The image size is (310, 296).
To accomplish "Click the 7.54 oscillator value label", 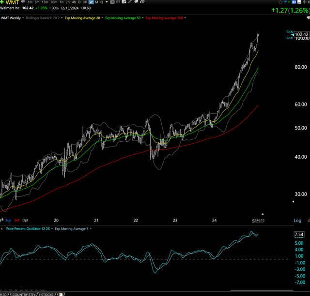I will (x=299, y=235).
